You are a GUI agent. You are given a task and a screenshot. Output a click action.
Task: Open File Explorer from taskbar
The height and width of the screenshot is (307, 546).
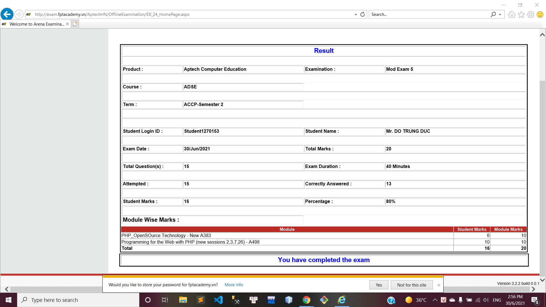(183, 300)
